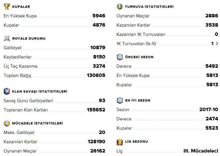Viewport: 220px width, 156px height.
Task: Expand the 1K Turnuvaları İlk-10 chevron arrow
Action: pos(217,44)
